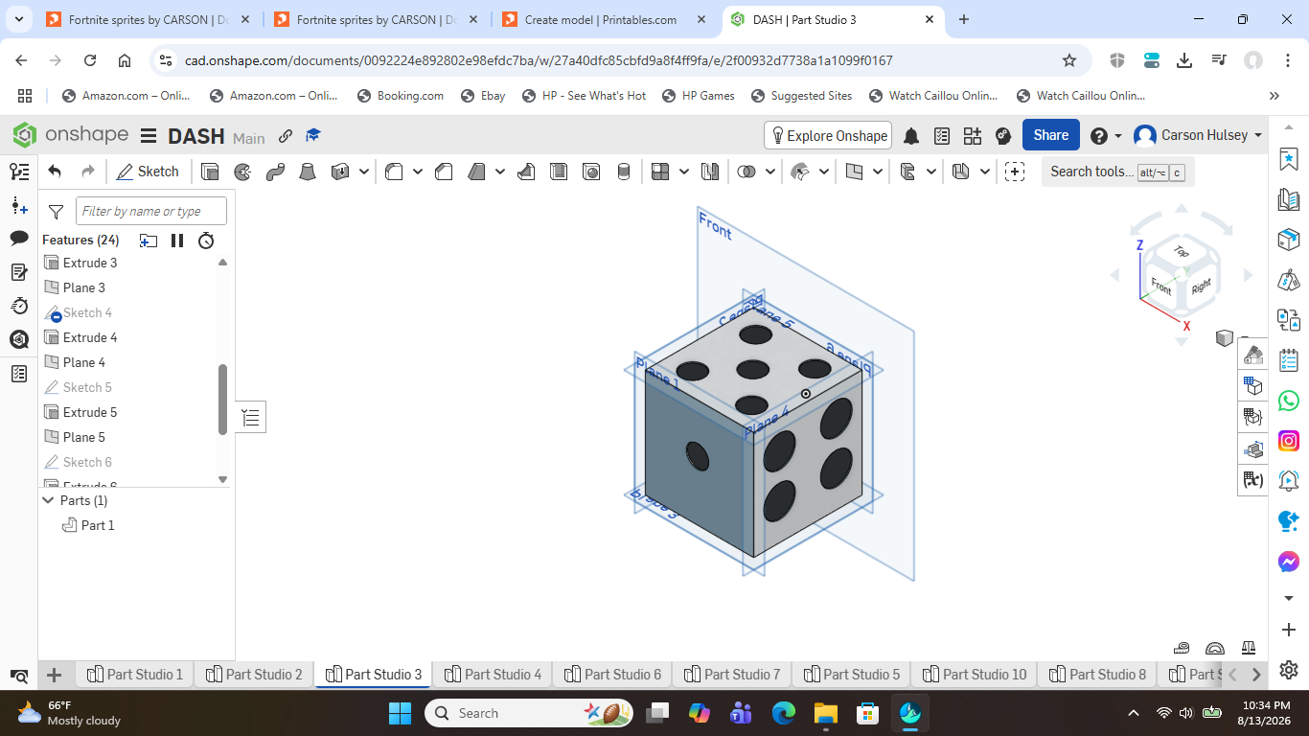Viewport: 1309px width, 736px height.
Task: Open the Carson Hulsey account dropdown
Action: point(1198,135)
